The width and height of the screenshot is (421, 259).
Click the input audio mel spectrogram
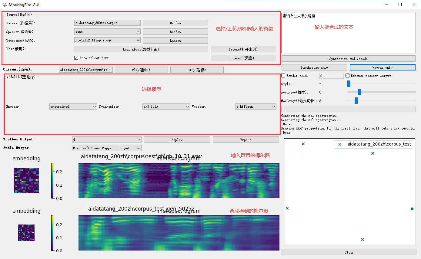click(x=179, y=180)
